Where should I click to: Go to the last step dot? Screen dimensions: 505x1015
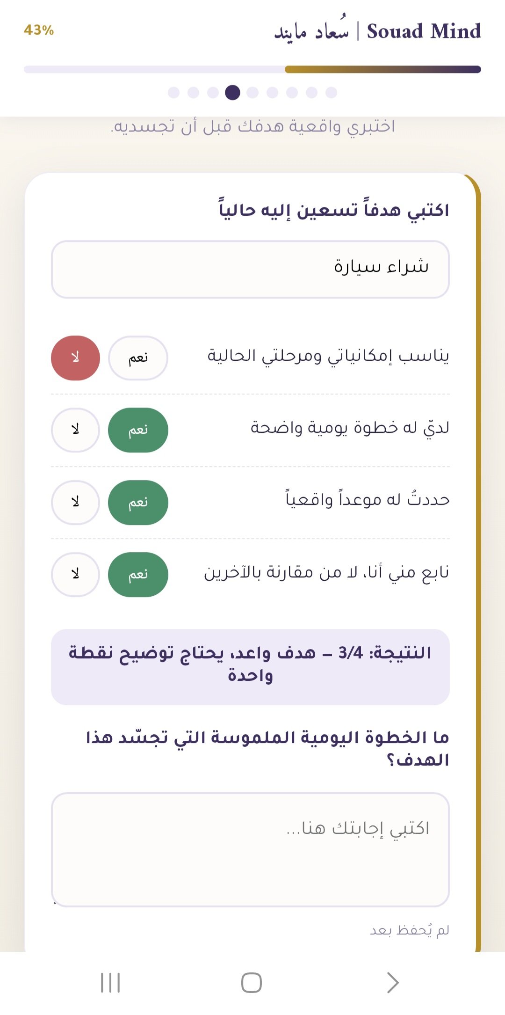pos(331,92)
